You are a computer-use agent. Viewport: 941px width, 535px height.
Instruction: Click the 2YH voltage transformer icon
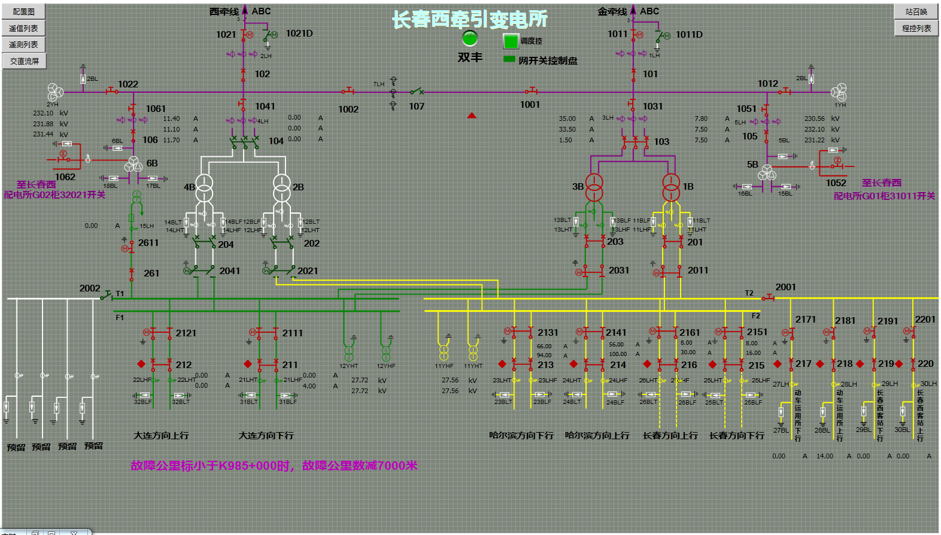55,92
